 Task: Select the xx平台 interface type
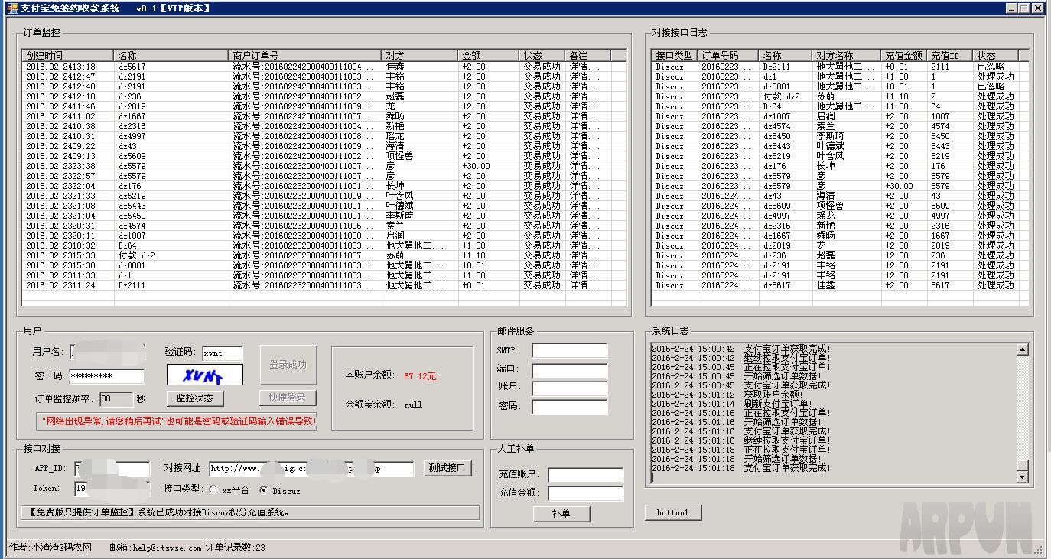214,491
